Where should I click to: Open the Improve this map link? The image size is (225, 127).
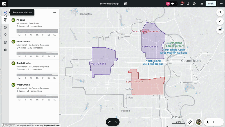point(52,125)
